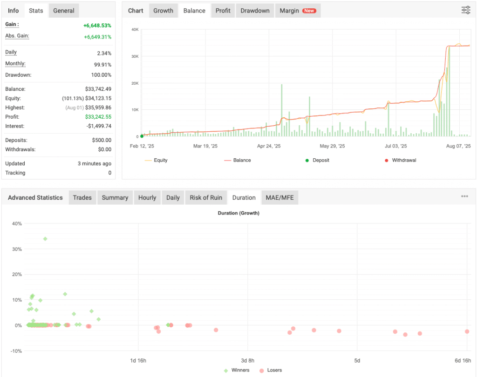The width and height of the screenshot is (477, 377).
Task: Open the General tab
Action: tap(63, 11)
